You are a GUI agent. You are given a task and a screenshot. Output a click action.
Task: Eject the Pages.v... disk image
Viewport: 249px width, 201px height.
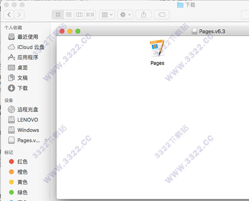tap(46, 140)
